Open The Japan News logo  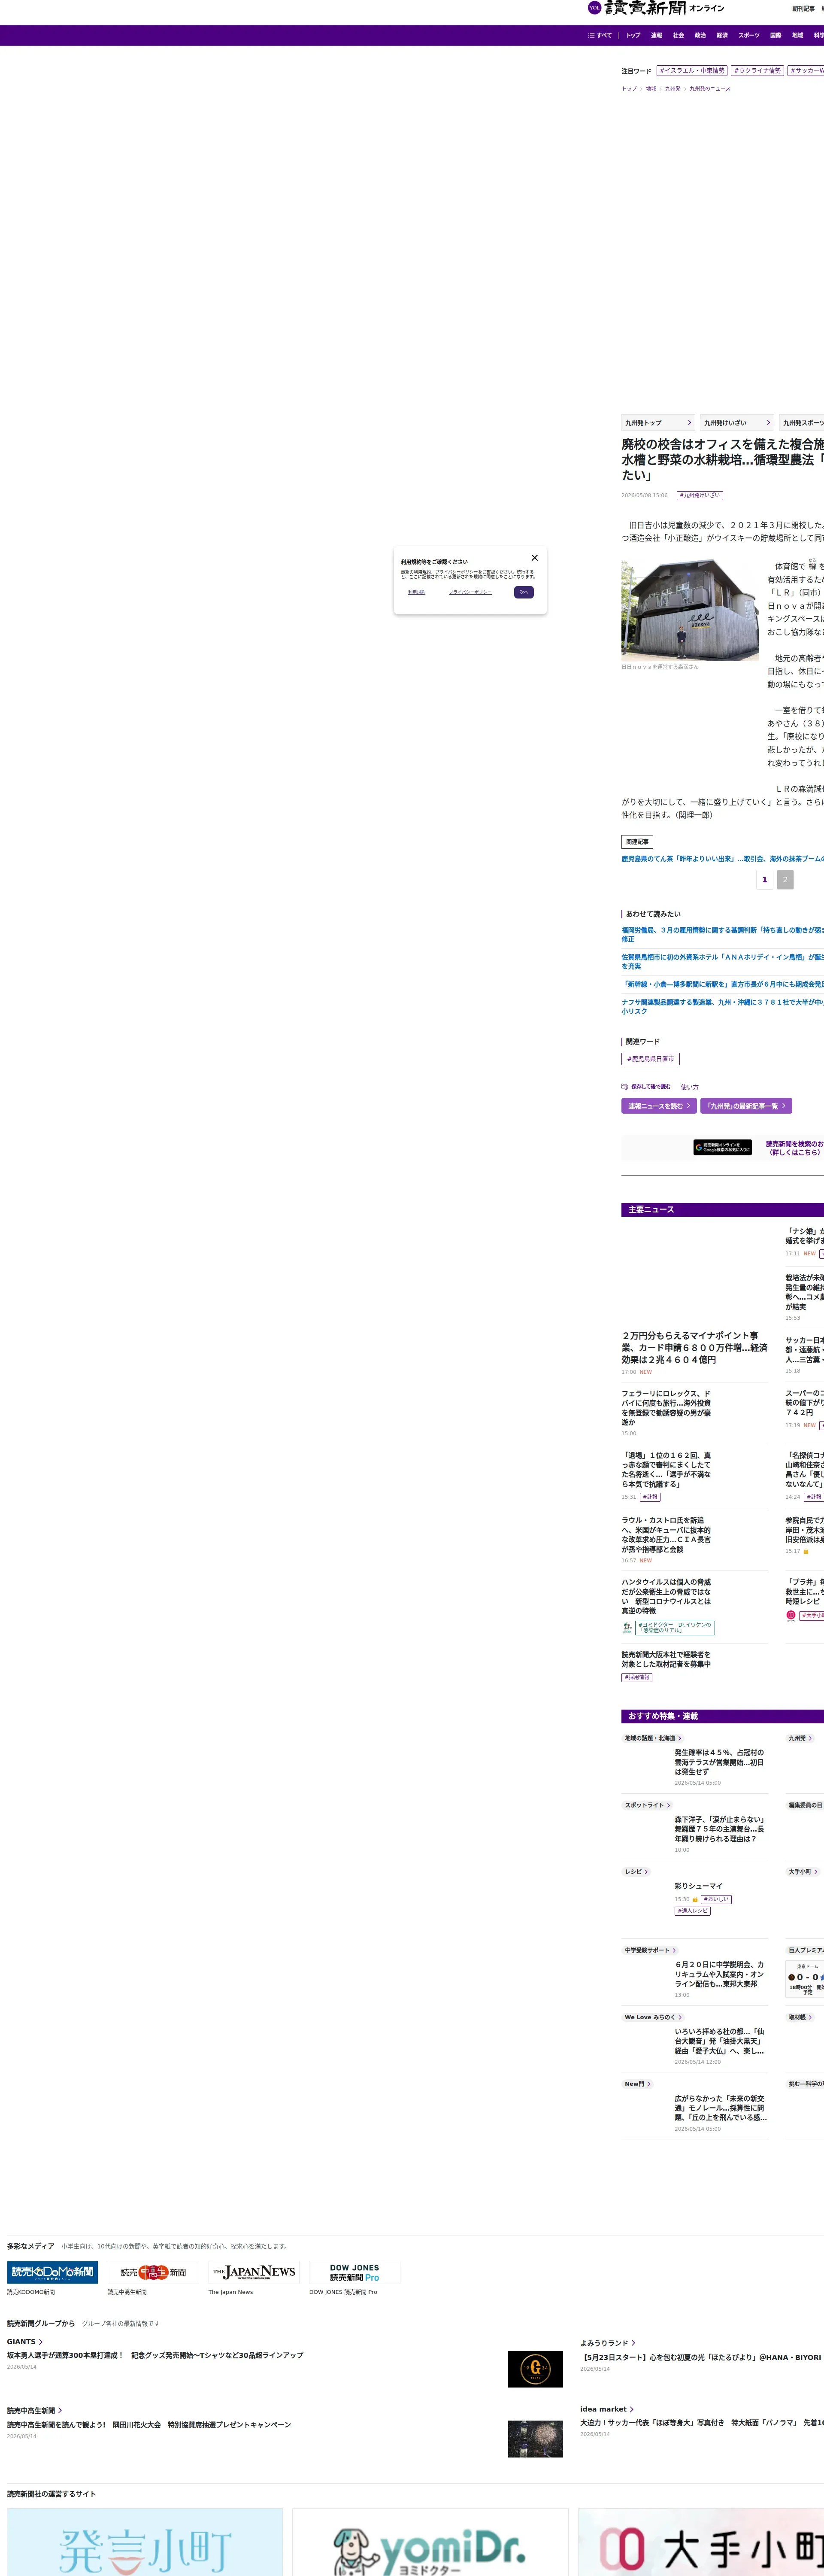pyautogui.click(x=254, y=2272)
